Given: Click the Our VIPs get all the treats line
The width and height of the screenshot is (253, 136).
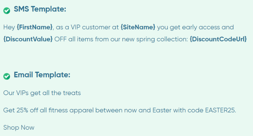Looking at the screenshot, I should pyautogui.click(x=42, y=93).
